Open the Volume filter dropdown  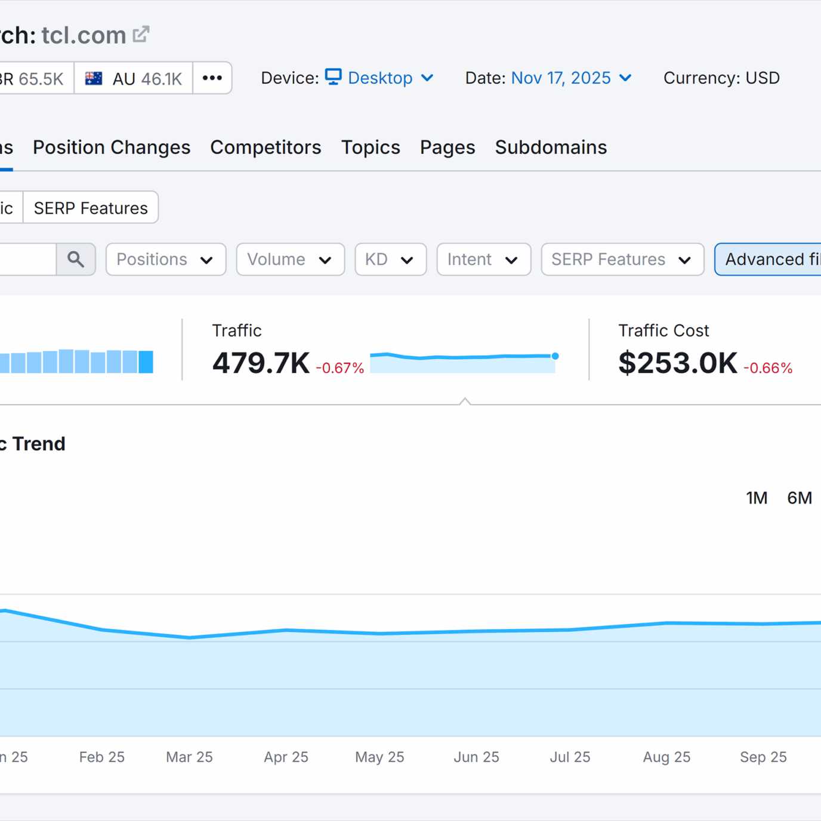[290, 260]
